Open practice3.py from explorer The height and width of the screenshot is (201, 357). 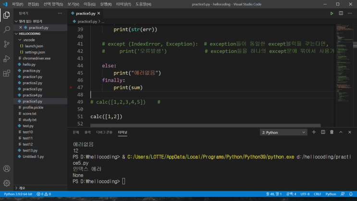point(32,89)
